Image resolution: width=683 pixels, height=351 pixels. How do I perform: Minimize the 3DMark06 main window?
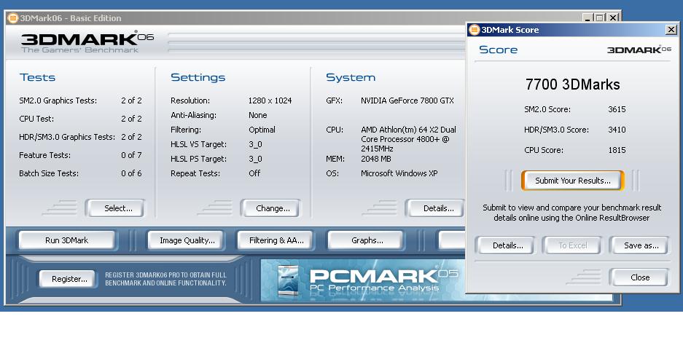(x=588, y=17)
